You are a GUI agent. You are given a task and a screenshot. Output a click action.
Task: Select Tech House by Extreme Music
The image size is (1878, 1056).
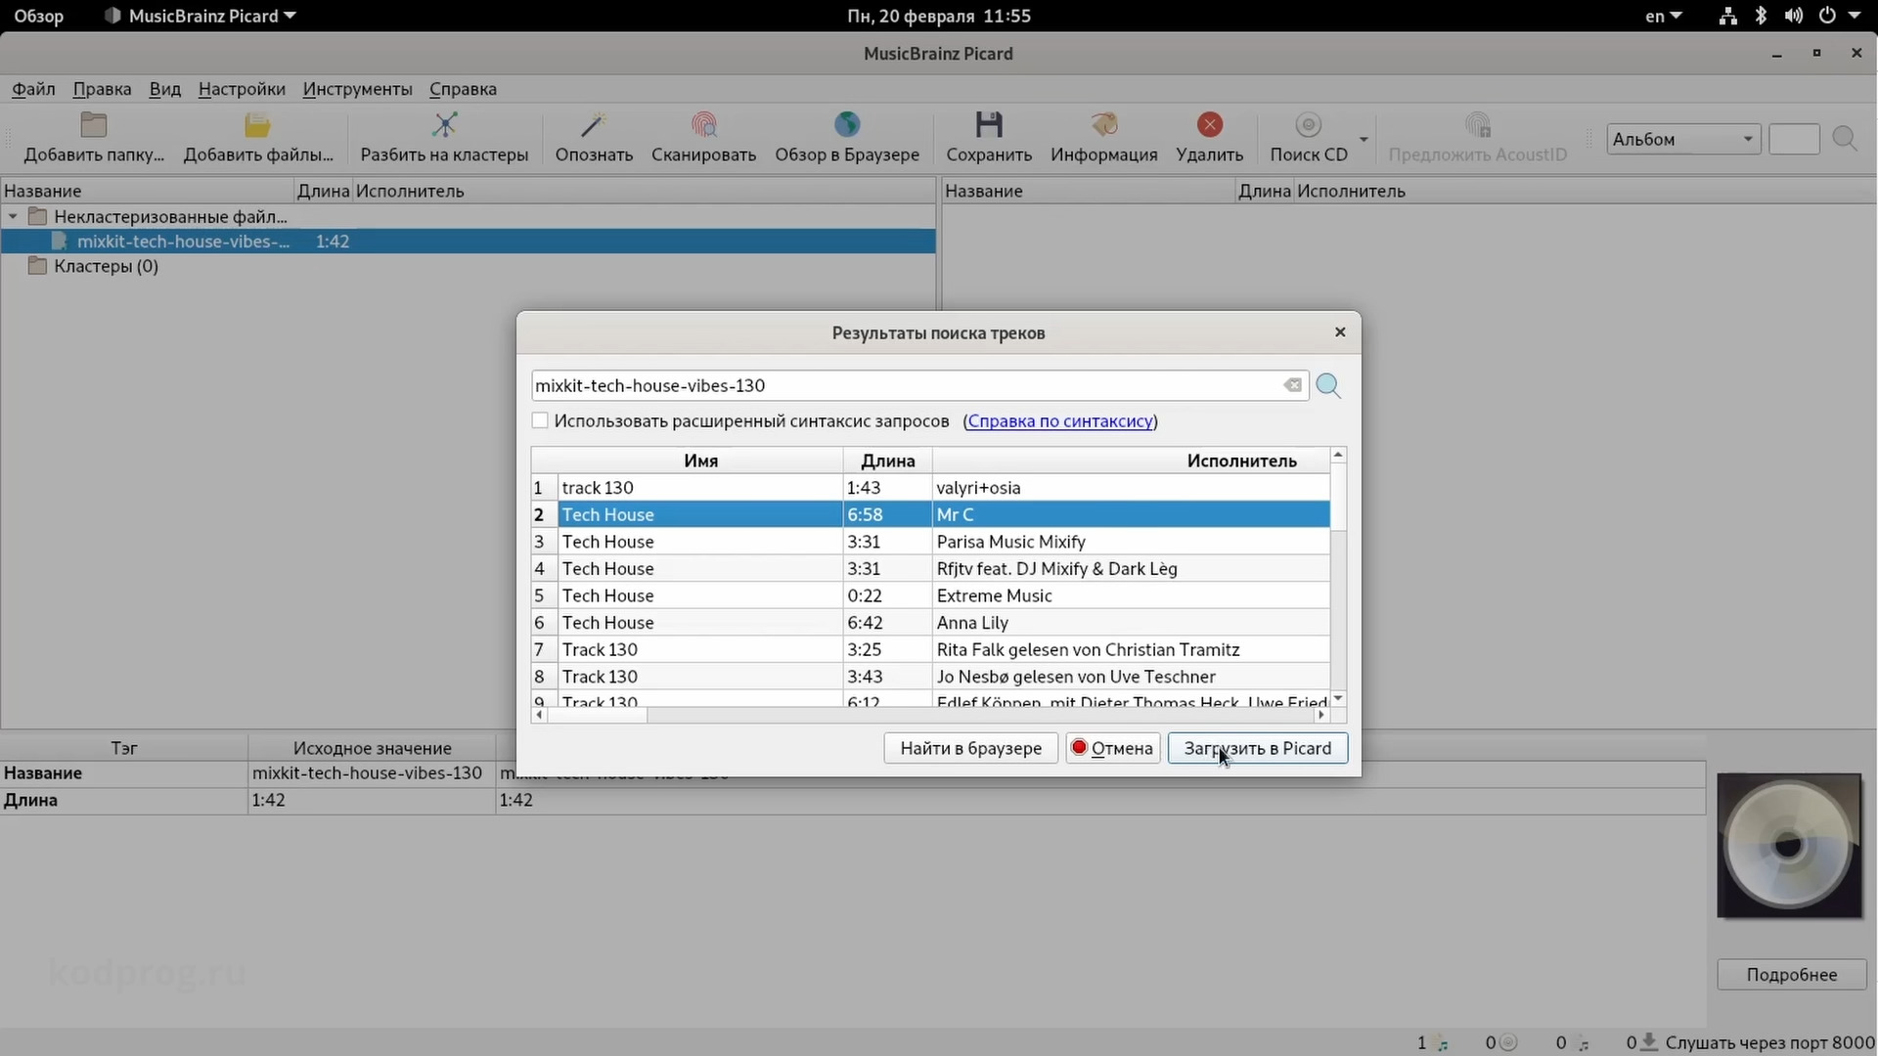coord(930,595)
